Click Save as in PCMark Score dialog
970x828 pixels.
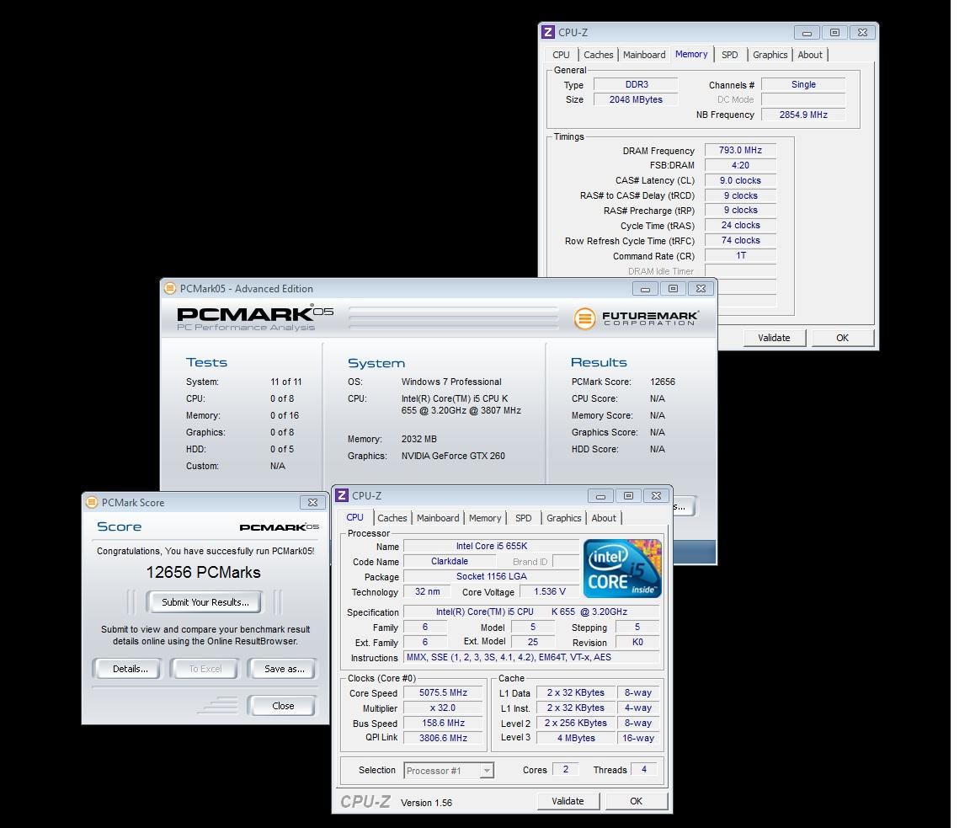coord(284,668)
